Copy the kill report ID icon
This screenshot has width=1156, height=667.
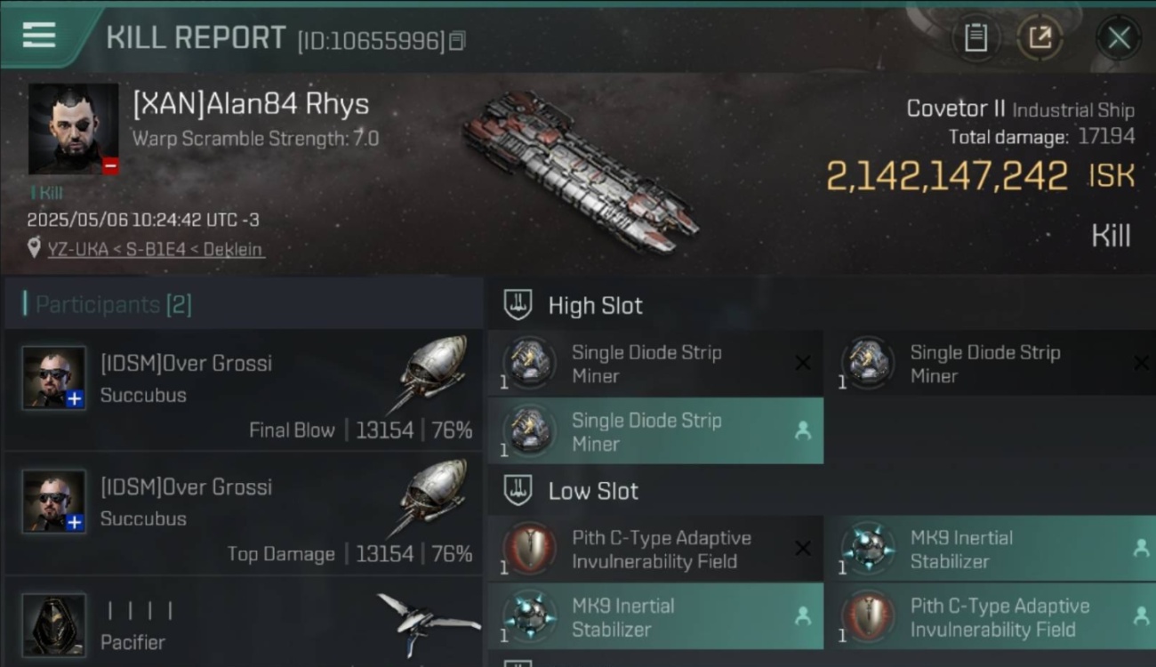[x=457, y=41]
